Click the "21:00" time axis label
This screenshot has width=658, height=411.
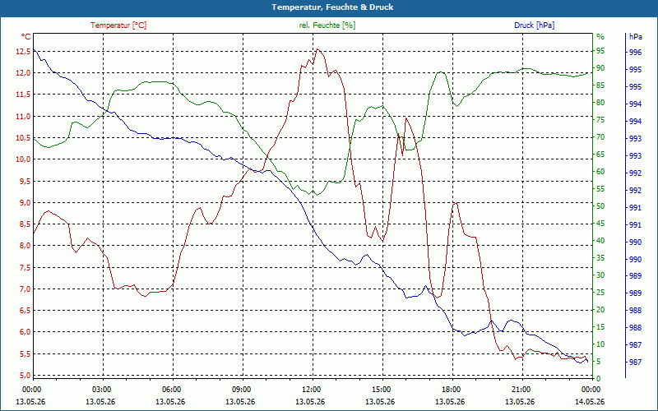[x=521, y=389]
